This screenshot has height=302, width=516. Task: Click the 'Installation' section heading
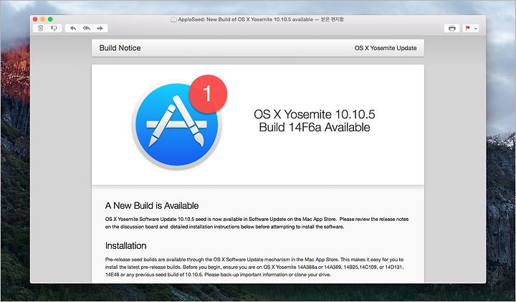click(125, 245)
